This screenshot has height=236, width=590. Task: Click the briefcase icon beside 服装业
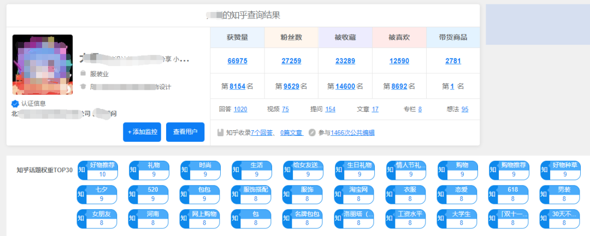coord(83,74)
